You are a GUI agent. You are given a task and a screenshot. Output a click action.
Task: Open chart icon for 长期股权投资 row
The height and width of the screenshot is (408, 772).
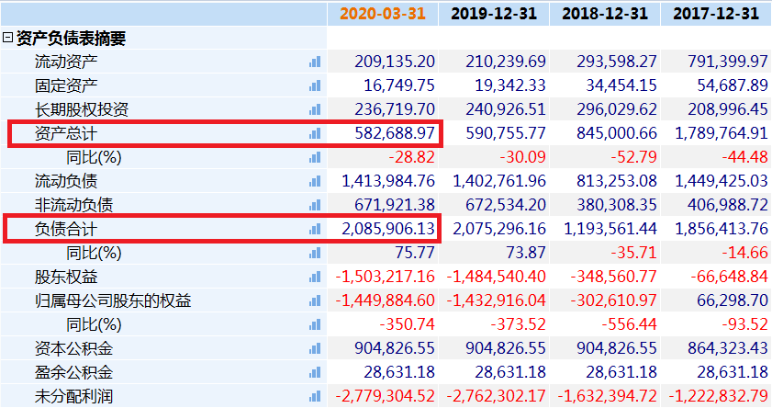pyautogui.click(x=315, y=109)
